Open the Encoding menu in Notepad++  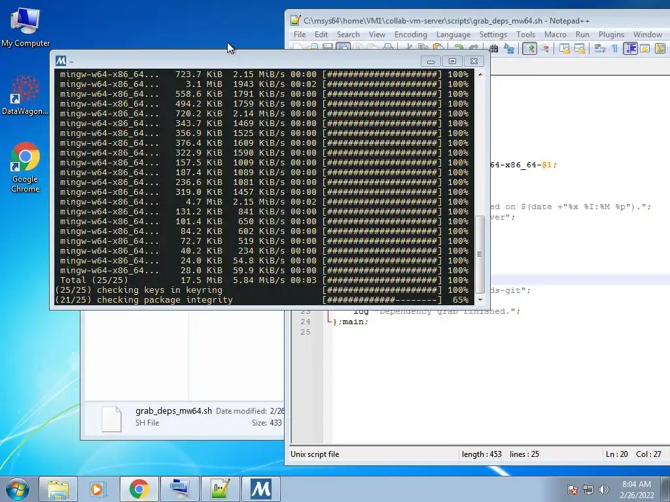(411, 35)
